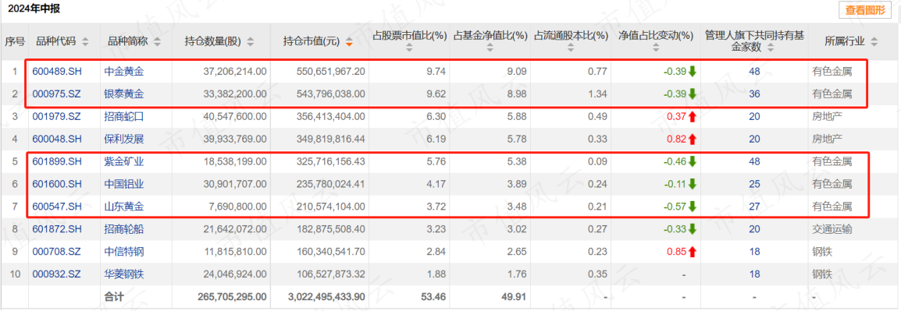Sort by 持仓数量(股) column arrows
901x311 pixels.
click(x=251, y=41)
